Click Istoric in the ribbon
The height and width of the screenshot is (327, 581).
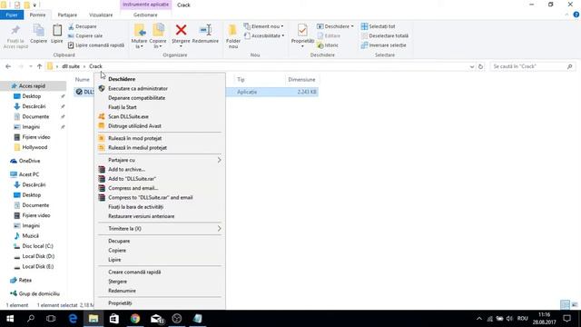coord(328,45)
